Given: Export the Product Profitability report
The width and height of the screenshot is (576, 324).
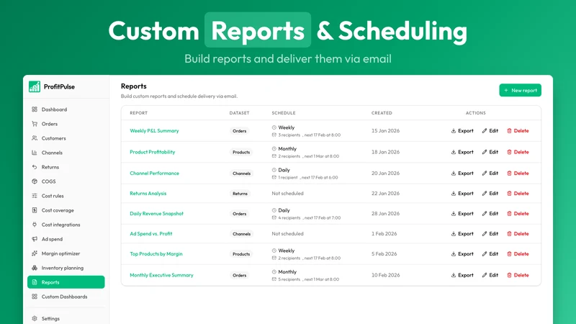Looking at the screenshot, I should click(462, 152).
